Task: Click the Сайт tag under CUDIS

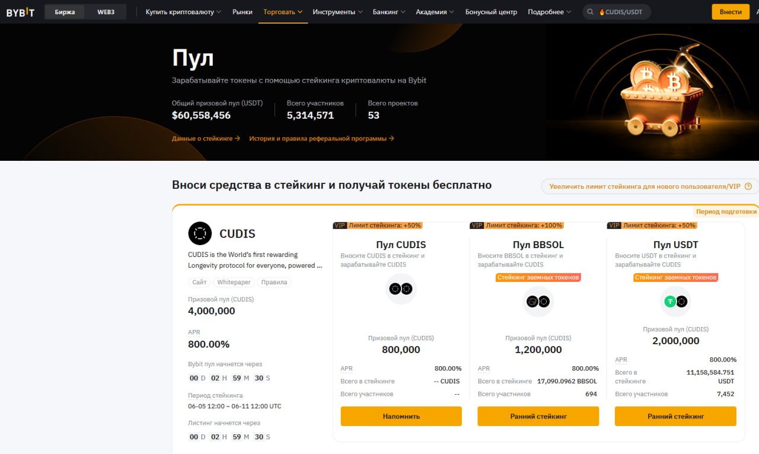Action: tap(199, 282)
